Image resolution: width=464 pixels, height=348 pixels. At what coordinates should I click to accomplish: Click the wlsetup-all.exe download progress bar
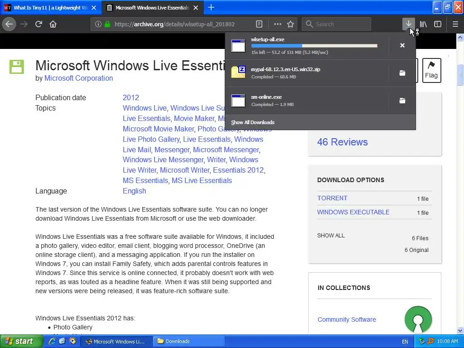[314, 46]
